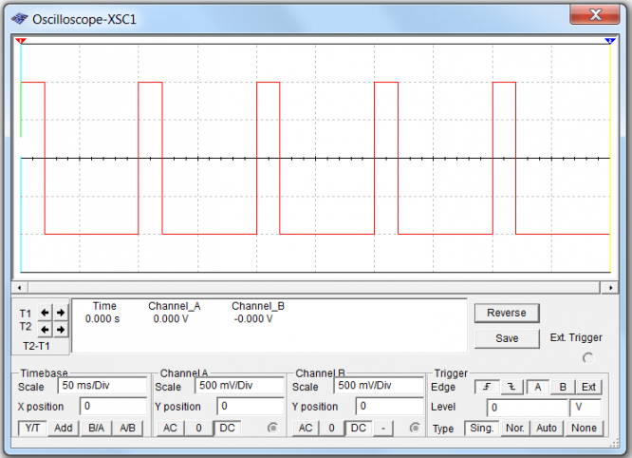Click the Ext. Trigger radio indicator
This screenshot has height=458, width=632.
point(588,358)
